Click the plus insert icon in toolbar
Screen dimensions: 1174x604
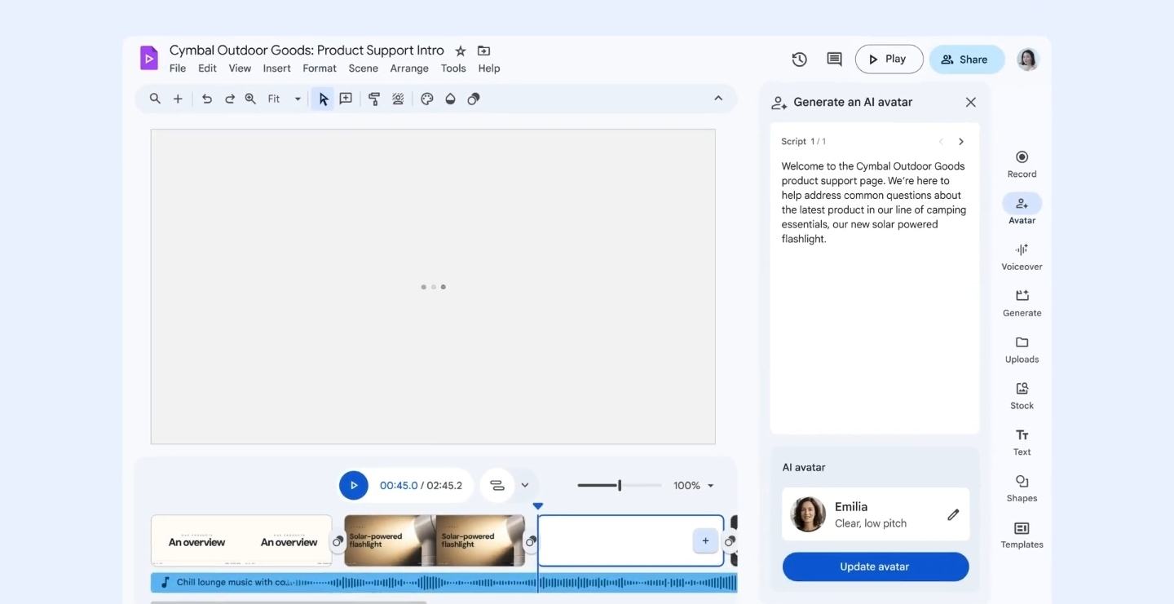178,99
